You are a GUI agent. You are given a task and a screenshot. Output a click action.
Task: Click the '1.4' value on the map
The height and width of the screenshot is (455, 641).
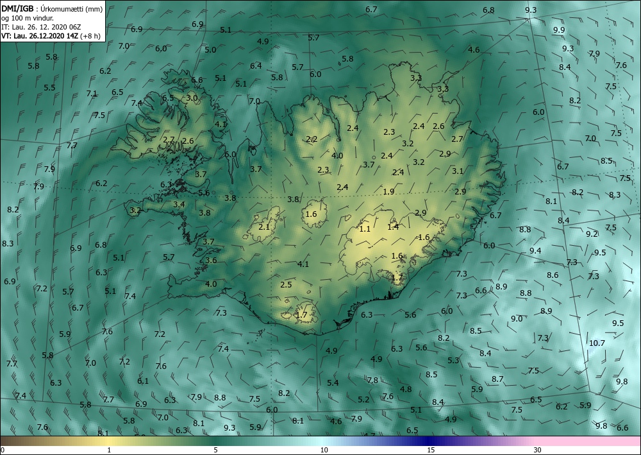393,227
